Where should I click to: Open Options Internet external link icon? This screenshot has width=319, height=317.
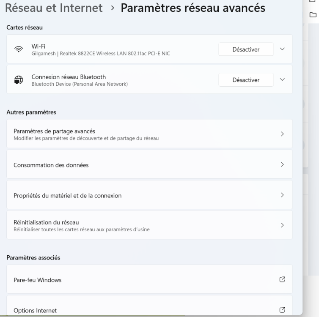coord(282,310)
